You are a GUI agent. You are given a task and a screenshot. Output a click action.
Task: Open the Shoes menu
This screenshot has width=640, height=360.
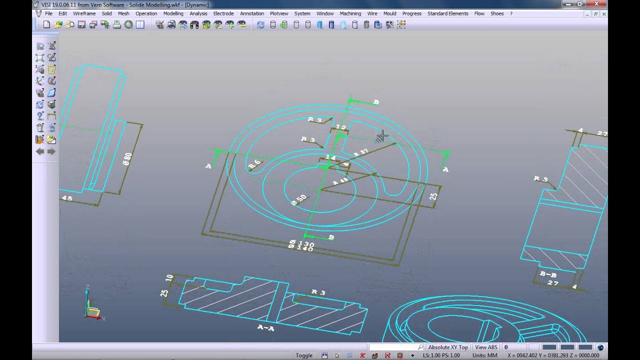[497, 13]
